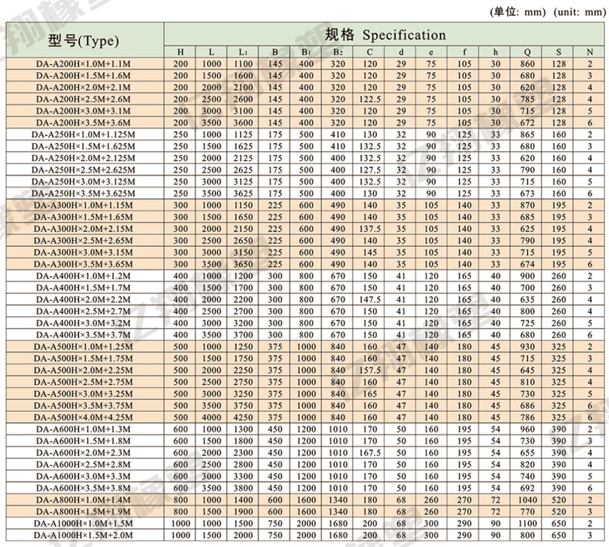This screenshot has height=547, width=609.
Task: Select the C column header
Action: [370, 52]
